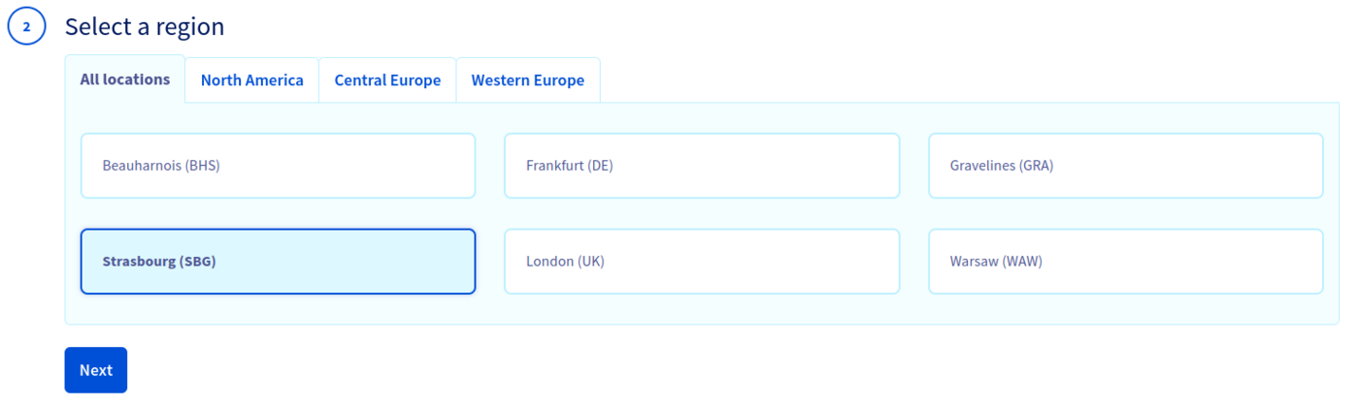Select the Warsaw (WAW) region

tap(1125, 262)
